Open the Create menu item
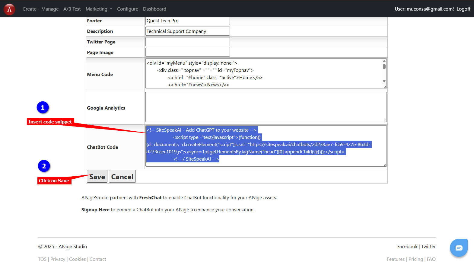474x262 pixels. 29,9
